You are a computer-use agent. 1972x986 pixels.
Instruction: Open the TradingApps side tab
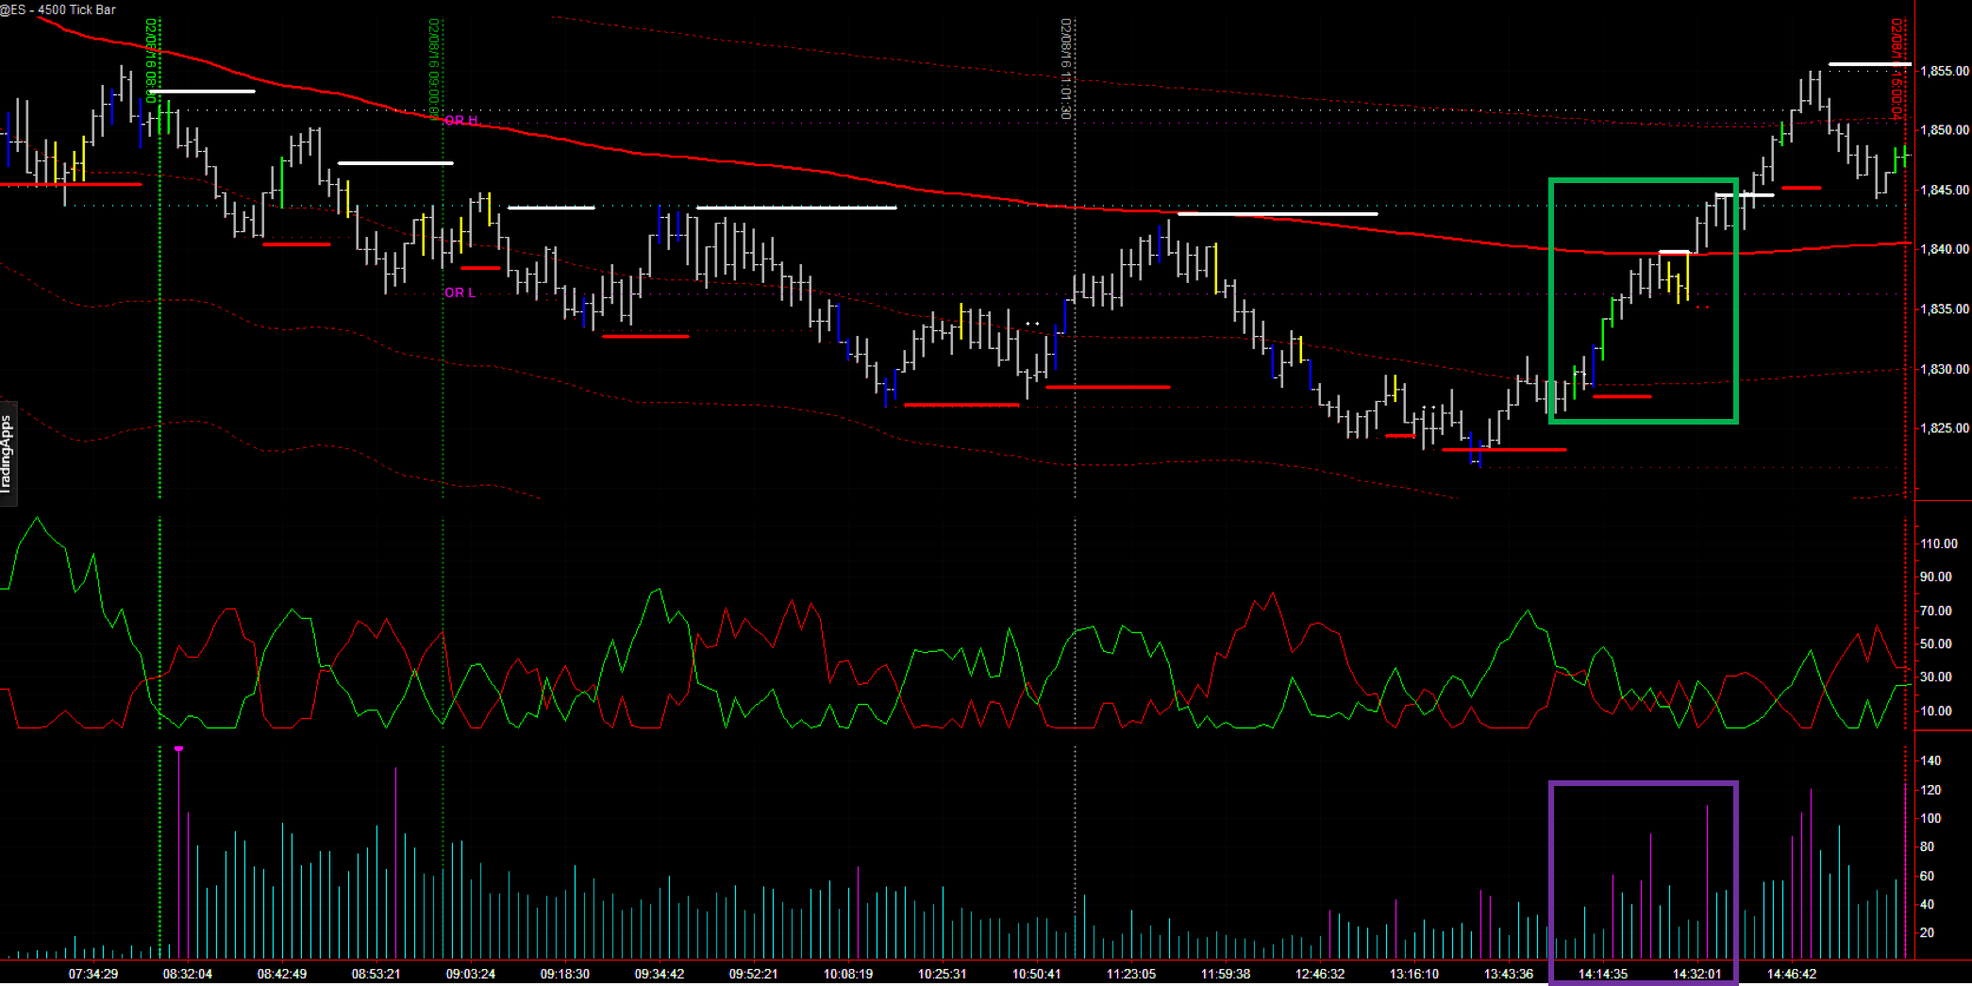pyautogui.click(x=7, y=452)
